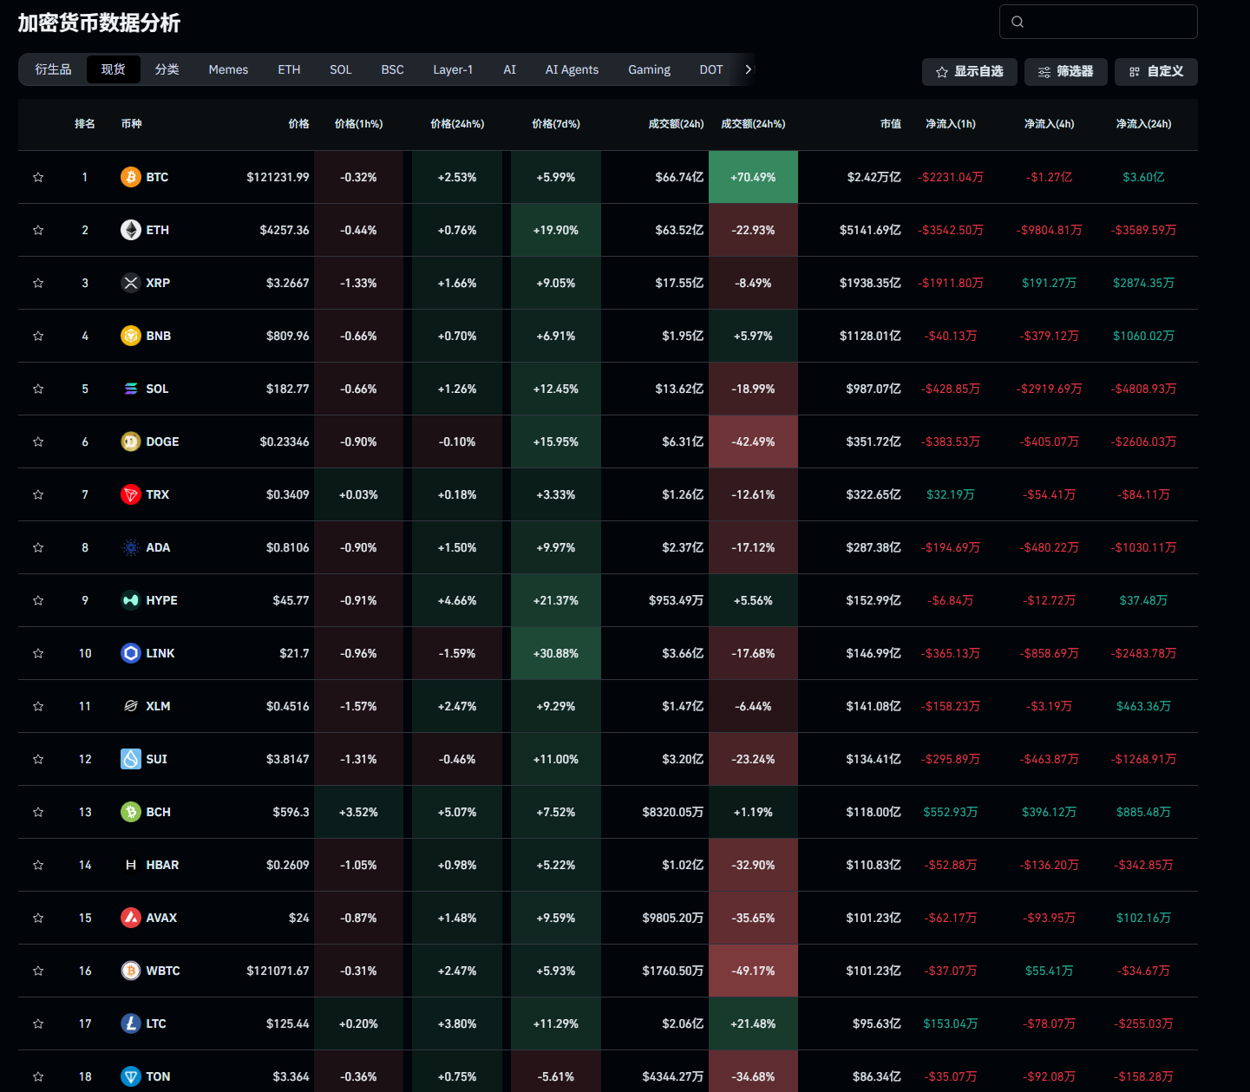The height and width of the screenshot is (1092, 1250).
Task: Open the DOT category tab
Action: (711, 69)
